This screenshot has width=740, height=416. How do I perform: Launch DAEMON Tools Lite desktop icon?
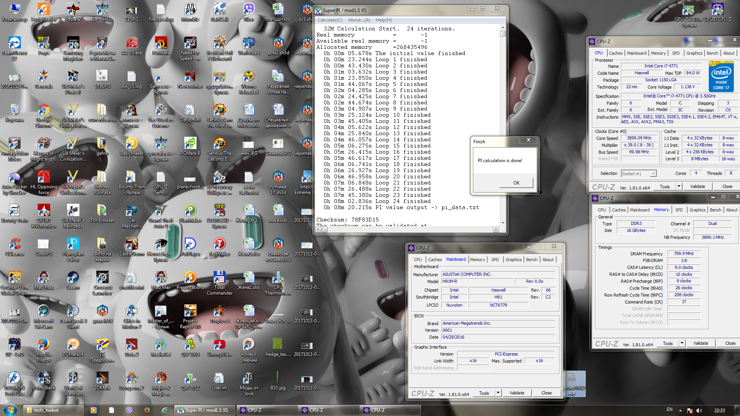pos(14,384)
